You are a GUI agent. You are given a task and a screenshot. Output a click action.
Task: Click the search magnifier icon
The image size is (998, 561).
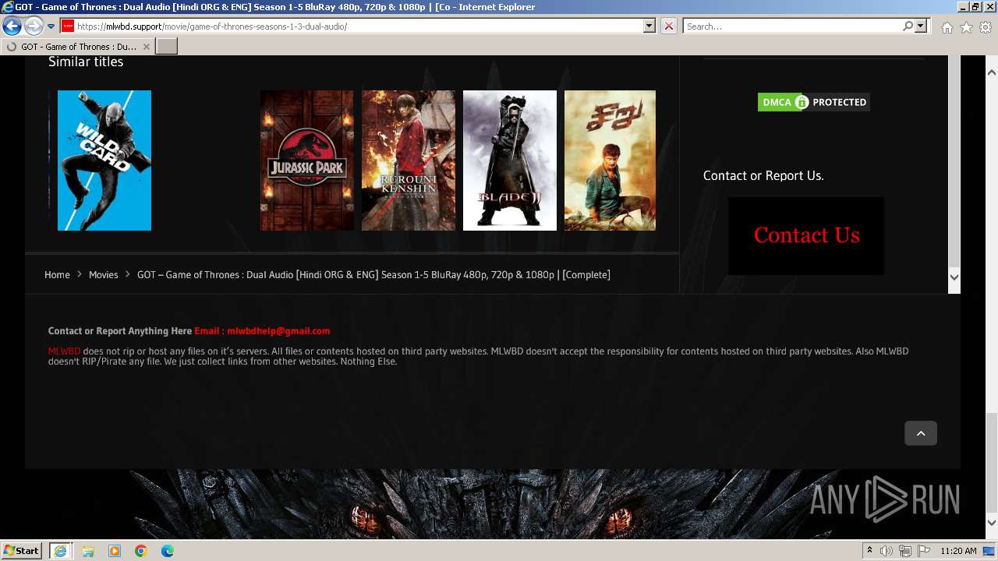click(908, 26)
